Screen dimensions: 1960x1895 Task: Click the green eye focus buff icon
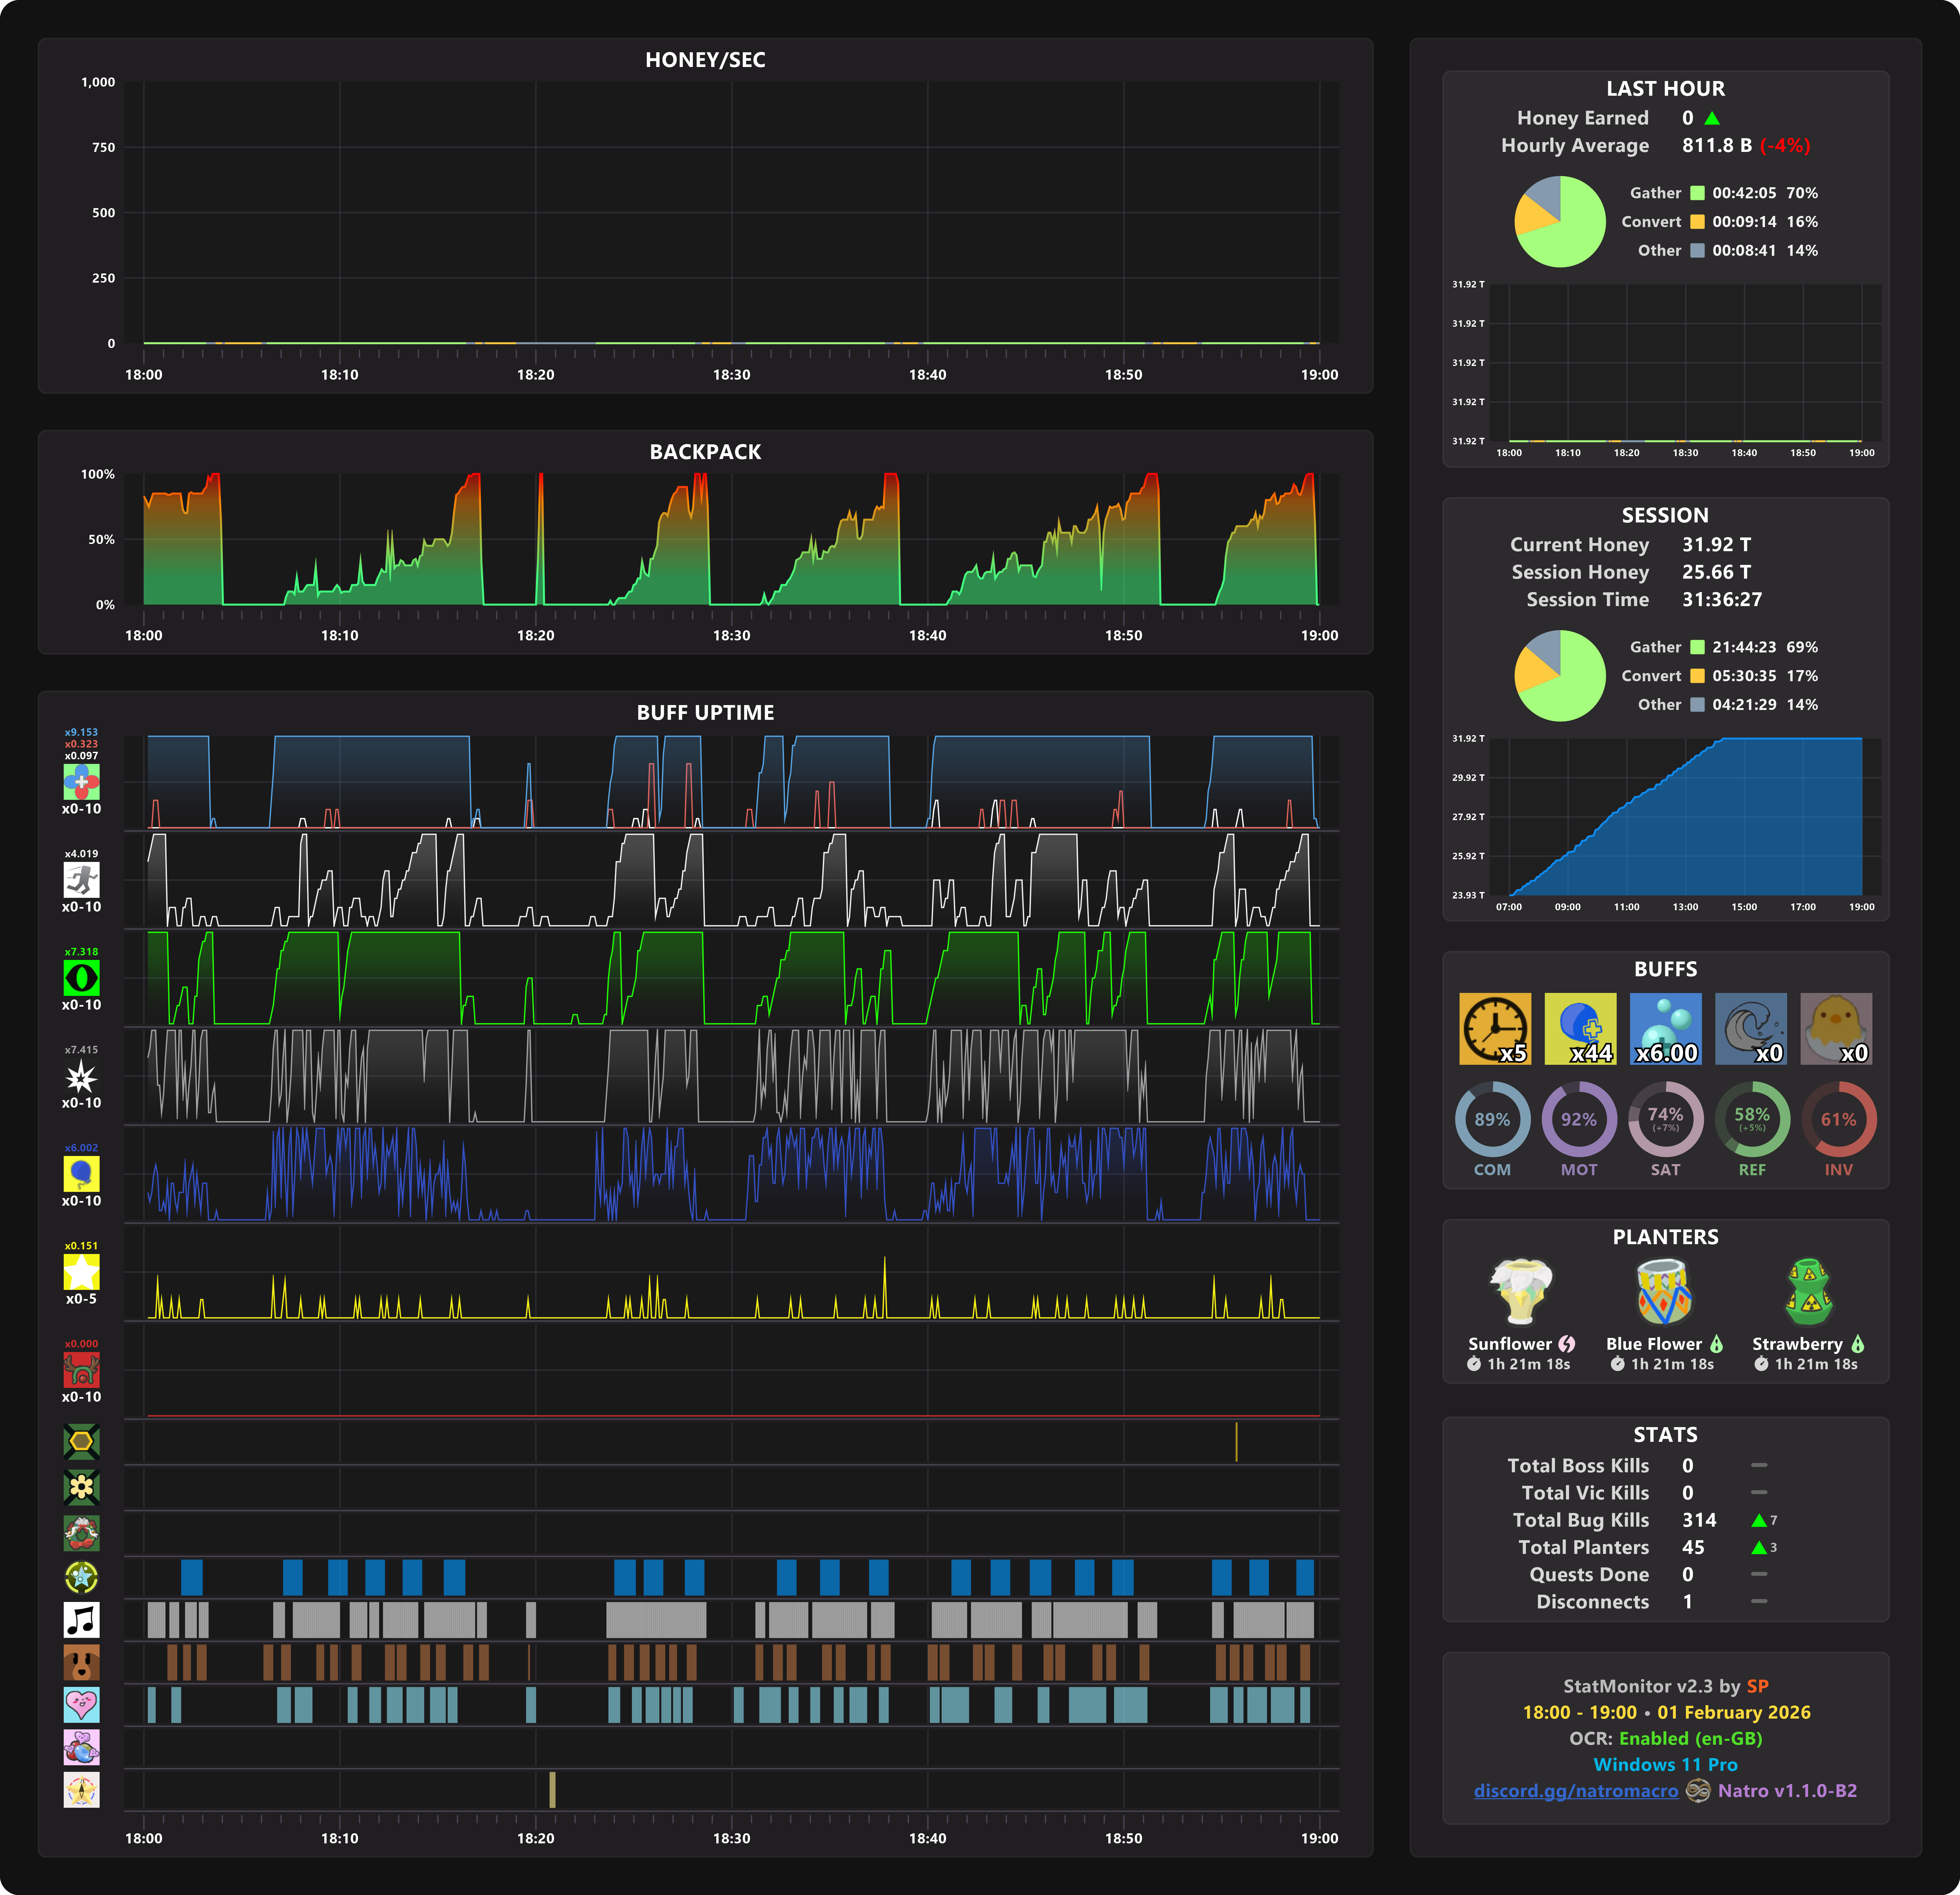coord(81,977)
